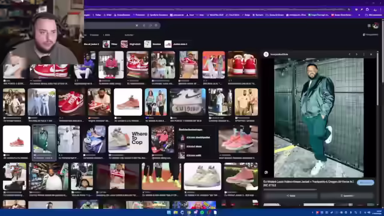The height and width of the screenshot is (216, 384).
Task: Open the Google account avatar
Action: pyautogui.click(x=376, y=26)
